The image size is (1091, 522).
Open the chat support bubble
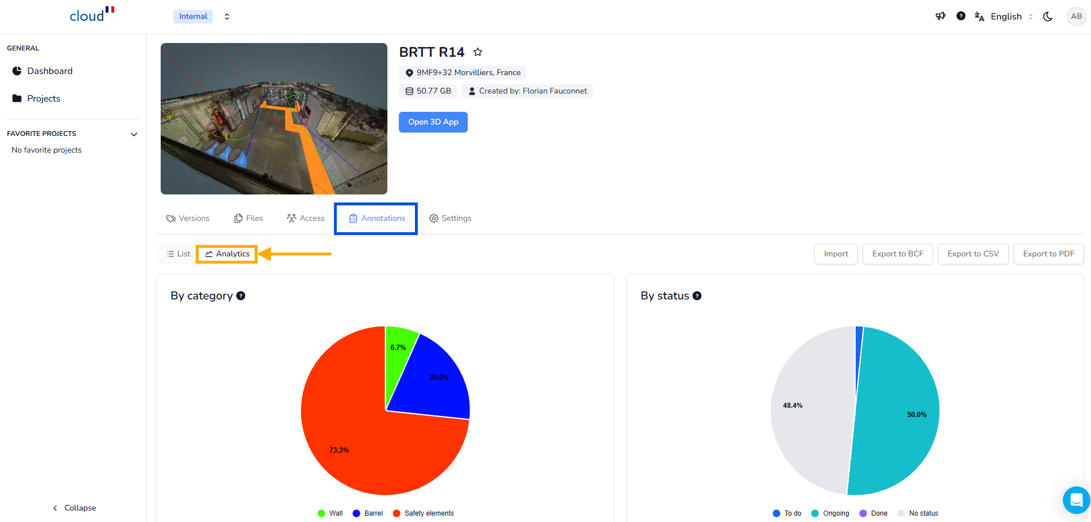pyautogui.click(x=1076, y=500)
